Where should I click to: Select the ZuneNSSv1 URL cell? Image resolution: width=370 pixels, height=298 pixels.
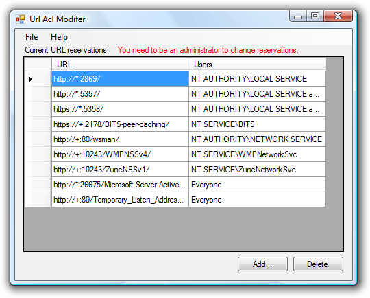pyautogui.click(x=120, y=170)
